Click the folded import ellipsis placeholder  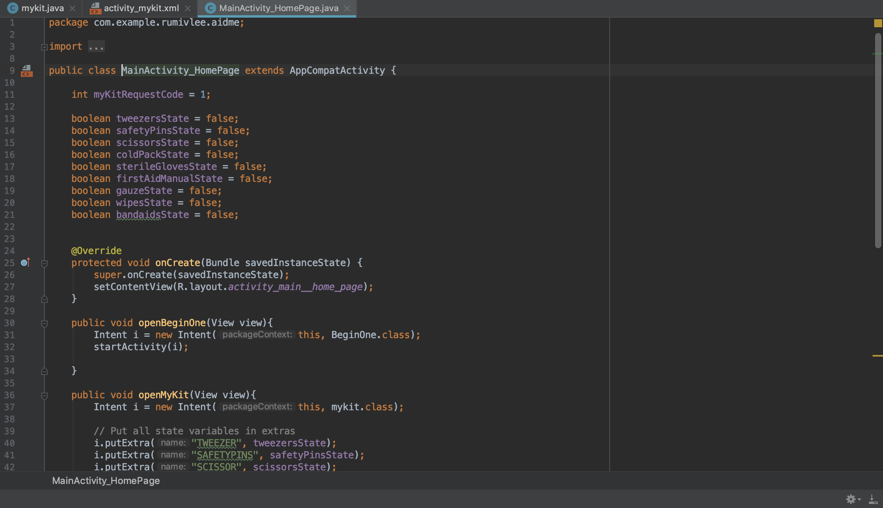click(96, 46)
